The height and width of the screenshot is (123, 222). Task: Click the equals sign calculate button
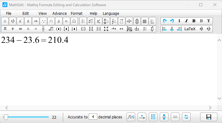coord(175,117)
